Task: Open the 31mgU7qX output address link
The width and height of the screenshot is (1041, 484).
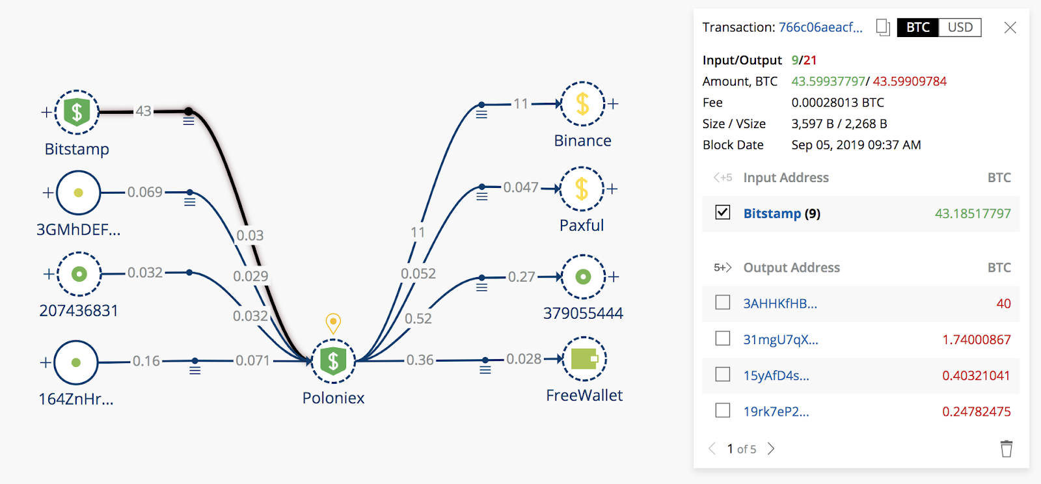Action: coord(781,340)
